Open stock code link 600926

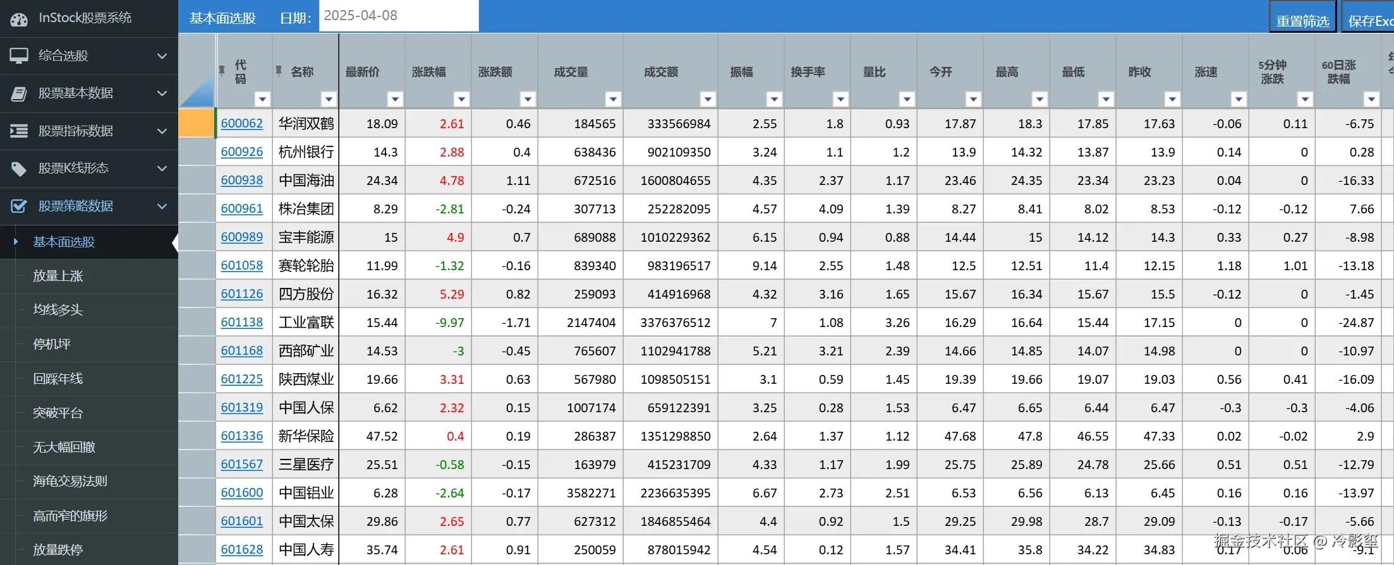click(242, 152)
